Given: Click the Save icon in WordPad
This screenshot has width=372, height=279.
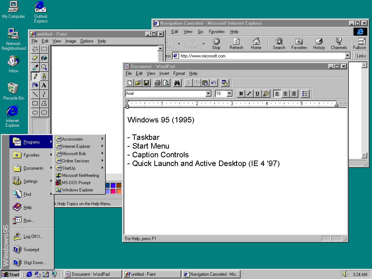Looking at the screenshot, I should 146,83.
